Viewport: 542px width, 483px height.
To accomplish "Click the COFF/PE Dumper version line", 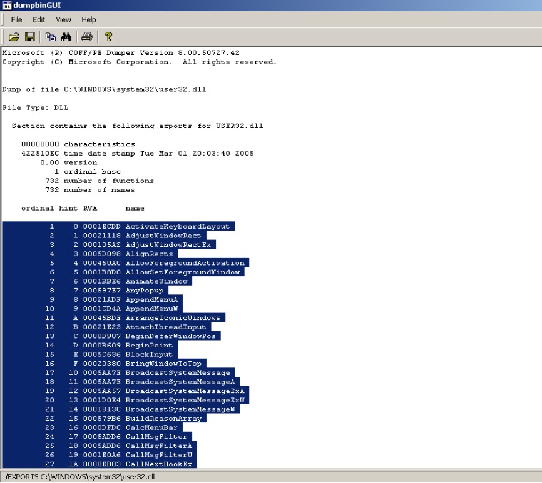I will [121, 52].
